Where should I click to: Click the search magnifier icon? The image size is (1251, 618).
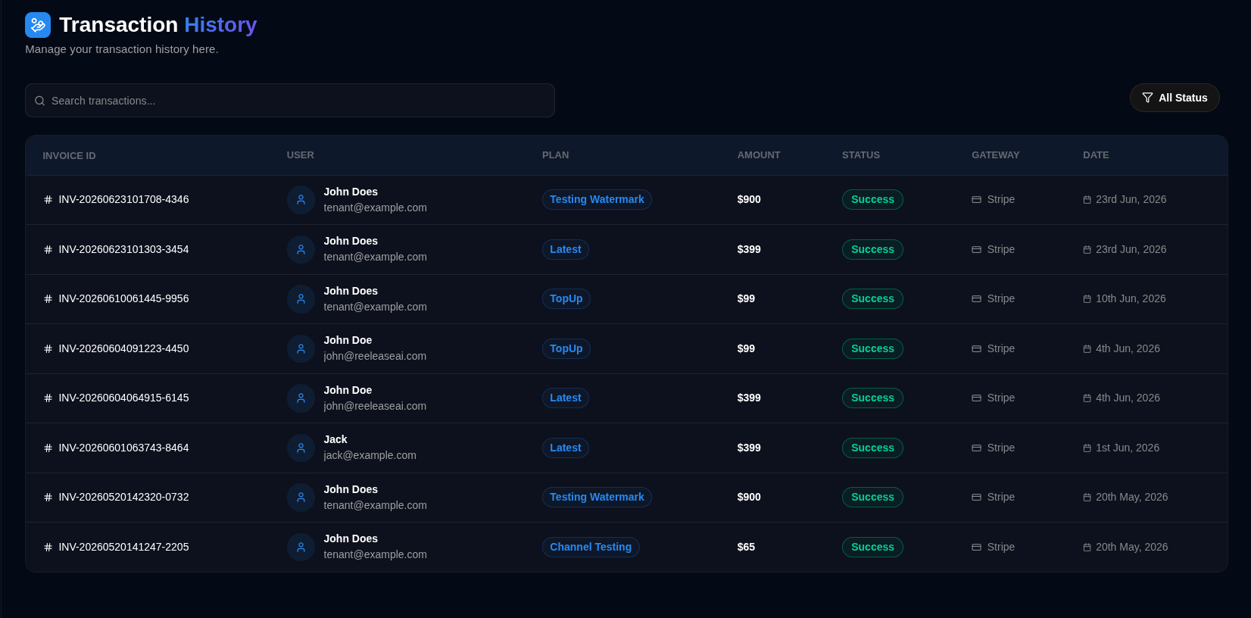click(x=40, y=101)
